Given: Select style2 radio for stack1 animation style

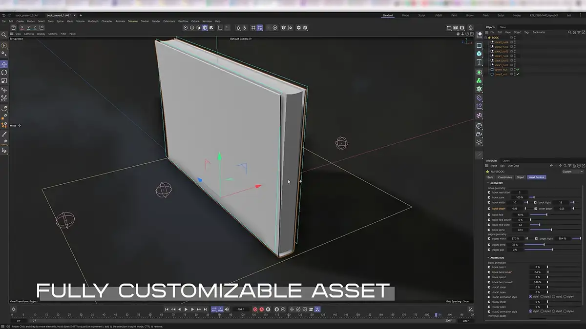Looking at the screenshot, I should point(542,296).
